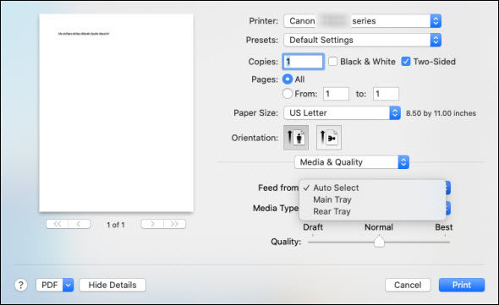The height and width of the screenshot is (305, 499).
Task: Choose Rear Tray feed option
Action: 372,211
